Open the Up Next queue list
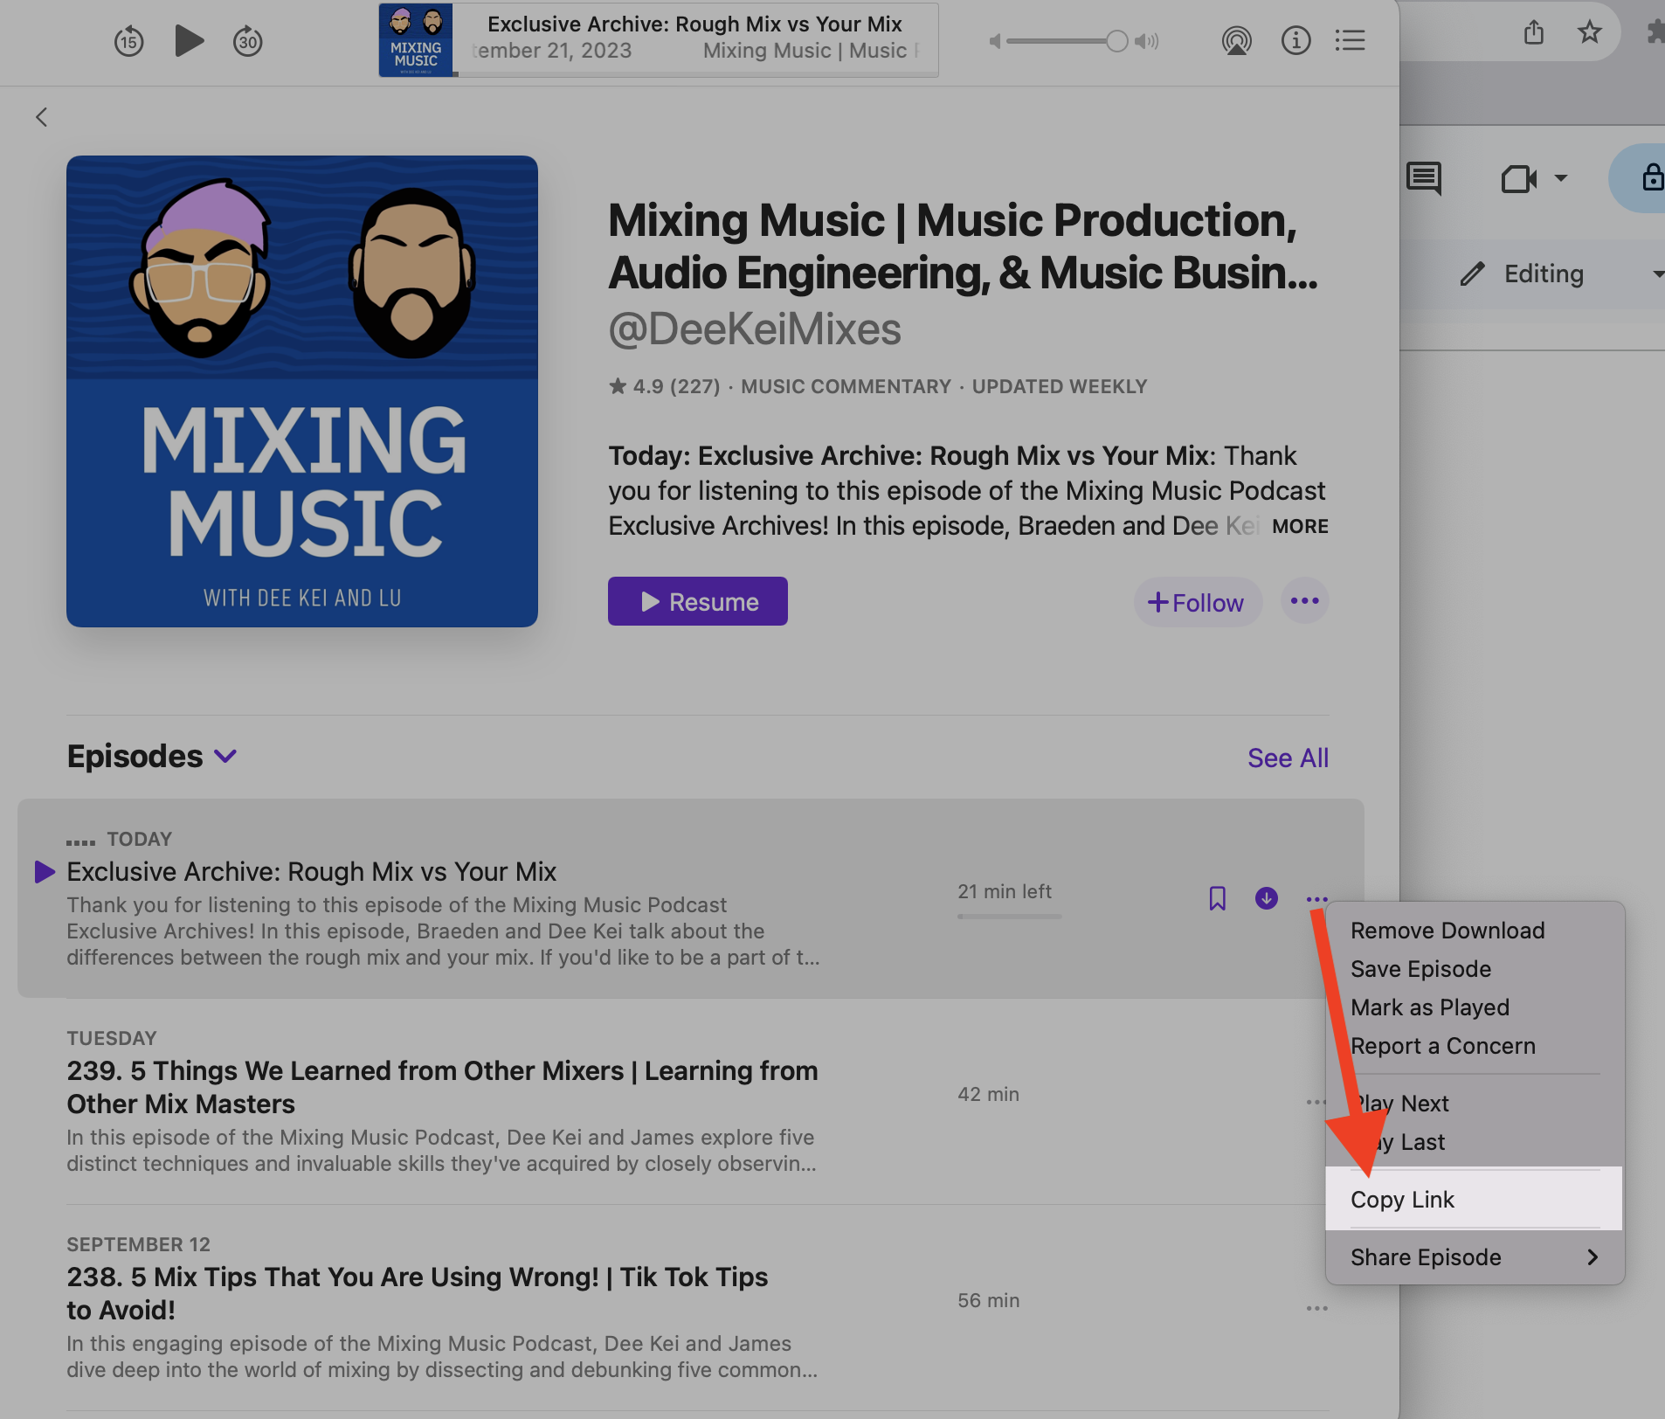This screenshot has width=1665, height=1419. (x=1350, y=40)
